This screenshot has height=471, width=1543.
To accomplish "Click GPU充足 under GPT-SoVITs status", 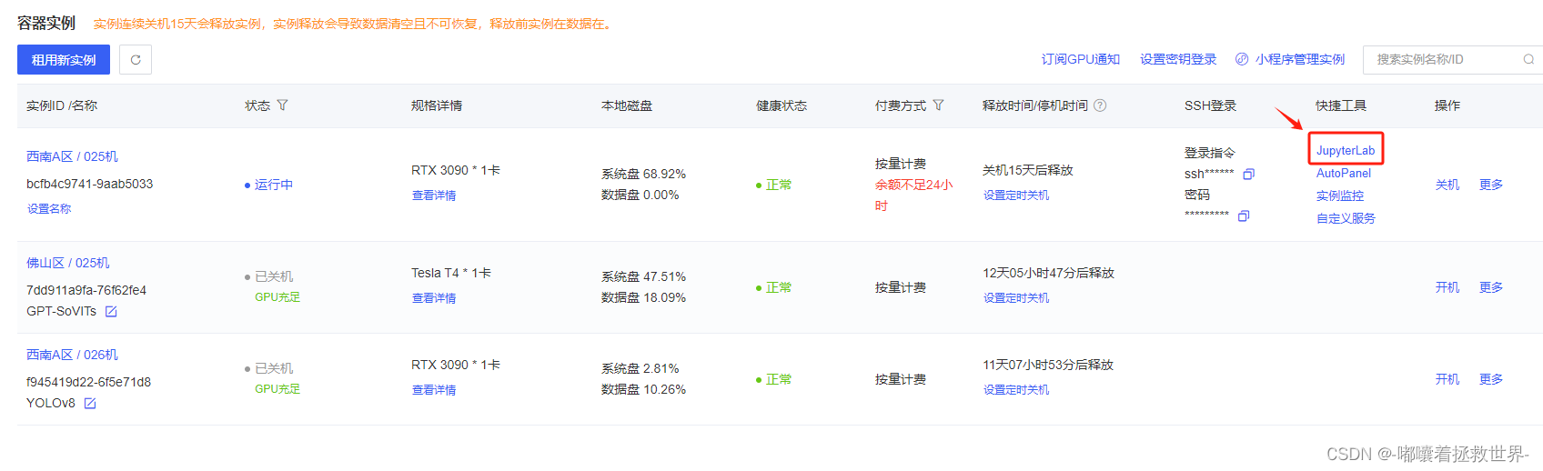I will (277, 297).
